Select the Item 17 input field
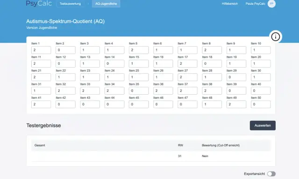Image resolution: width=299 pixels, height=179 pixels. click(188, 63)
